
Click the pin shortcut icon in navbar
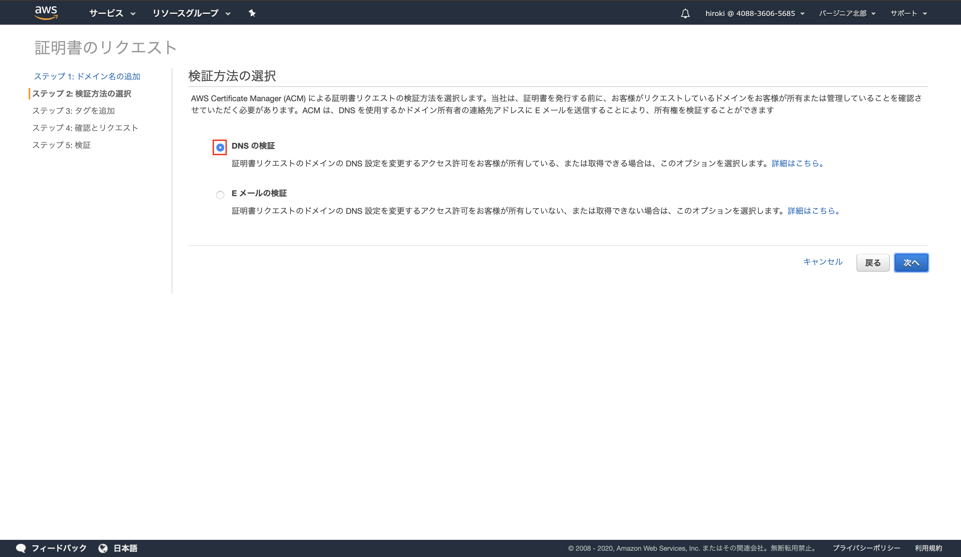252,13
